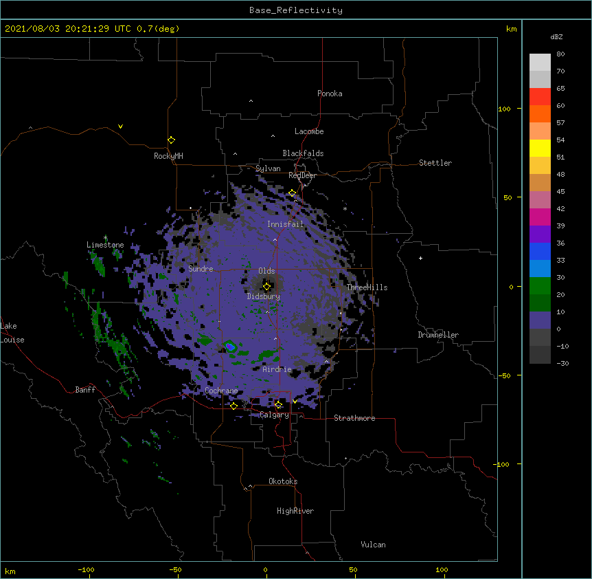Click the Sylvan label

268,168
